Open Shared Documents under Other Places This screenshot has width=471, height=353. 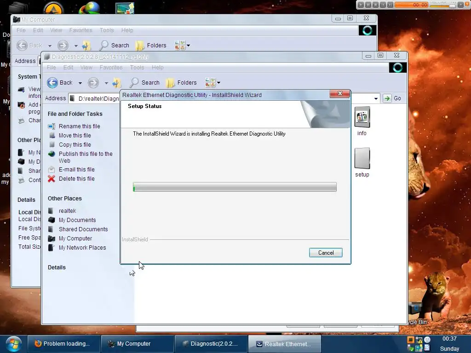83,229
